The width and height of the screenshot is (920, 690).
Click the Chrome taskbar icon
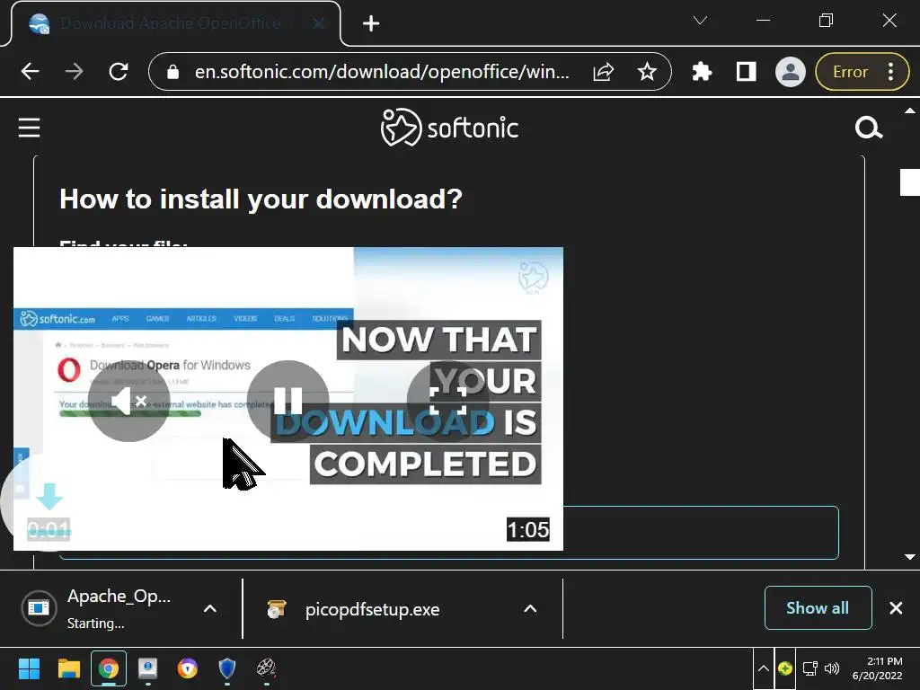[109, 668]
